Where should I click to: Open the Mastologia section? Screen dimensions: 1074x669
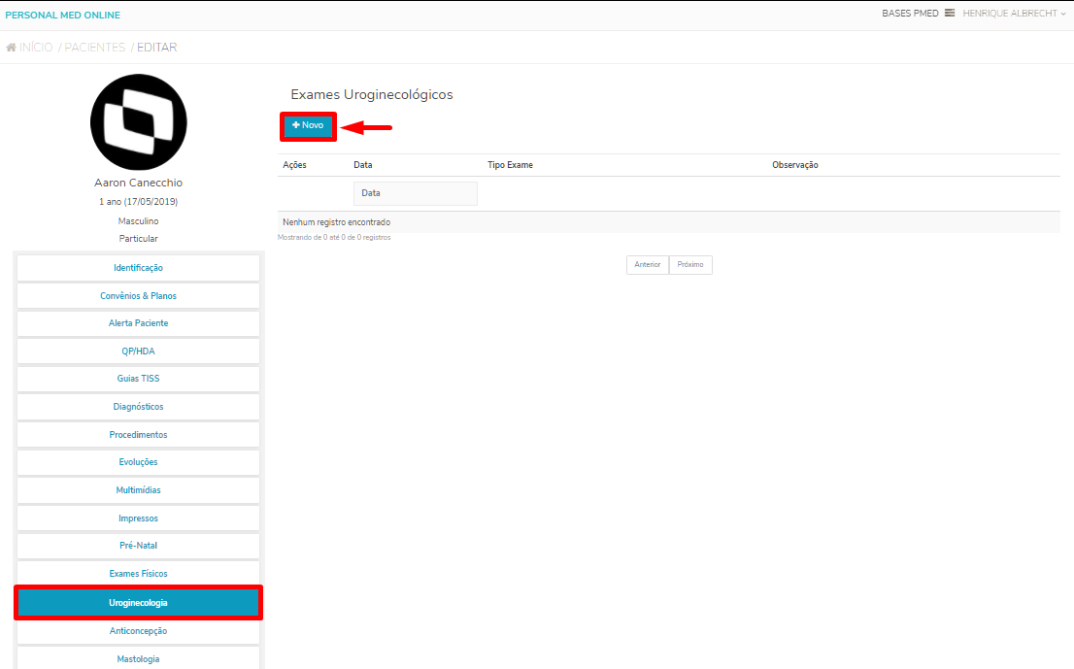point(138,658)
